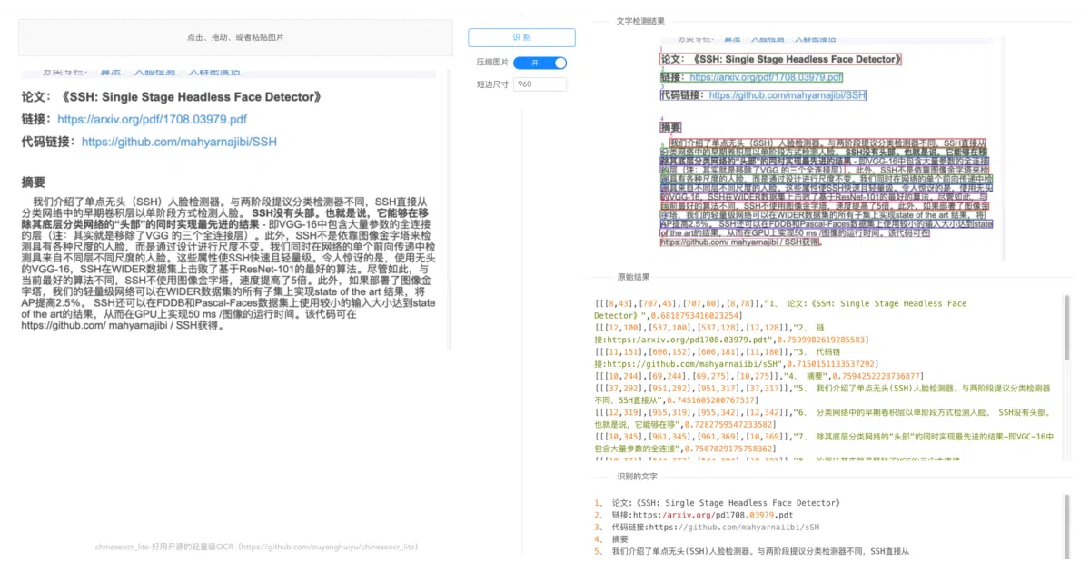
Task: Click the 原始结果 section heading
Action: pyautogui.click(x=633, y=277)
